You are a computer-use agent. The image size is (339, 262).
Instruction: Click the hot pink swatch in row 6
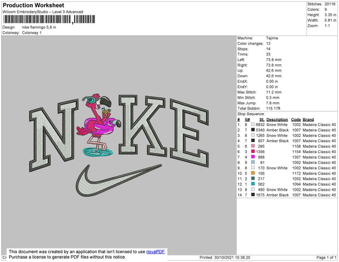click(x=253, y=151)
